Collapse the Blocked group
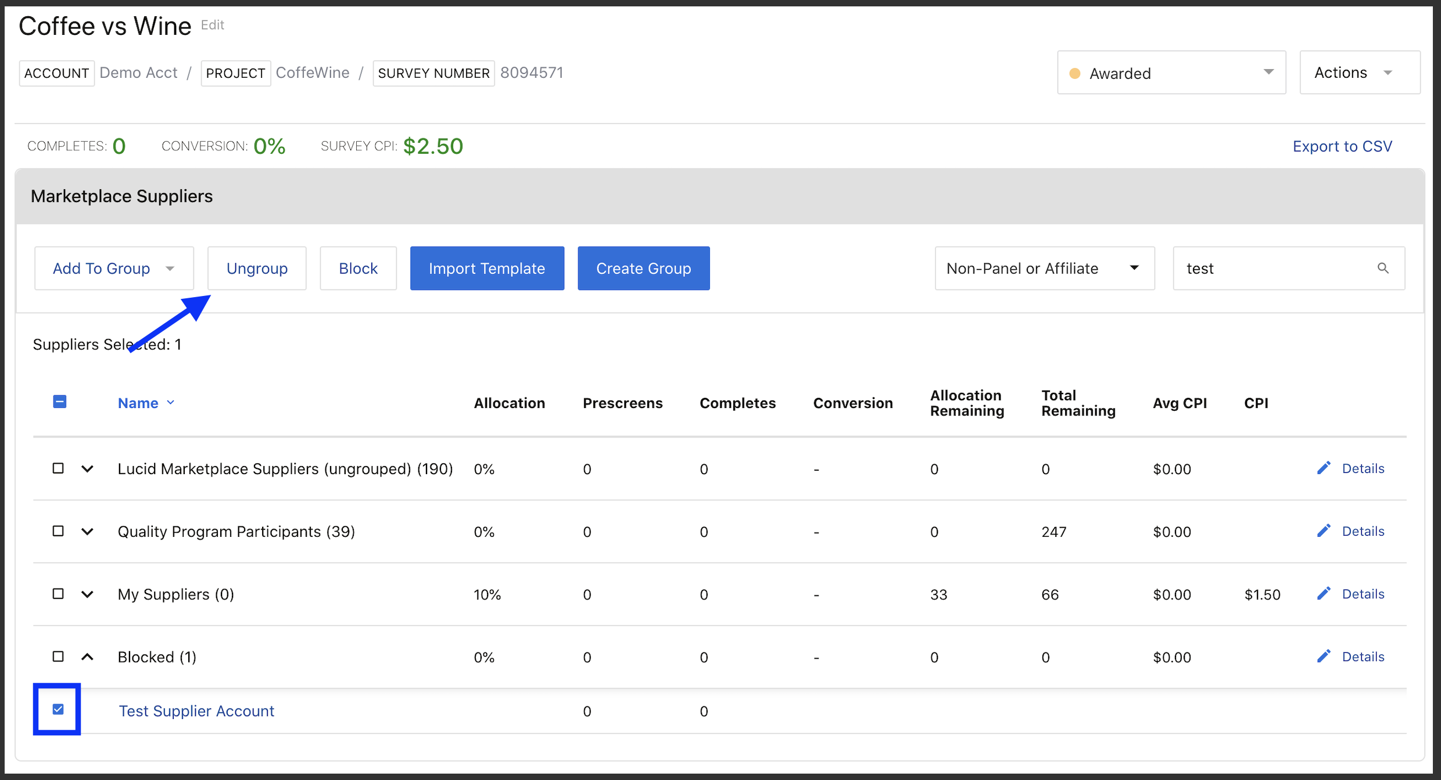Image resolution: width=1441 pixels, height=780 pixels. click(87, 657)
